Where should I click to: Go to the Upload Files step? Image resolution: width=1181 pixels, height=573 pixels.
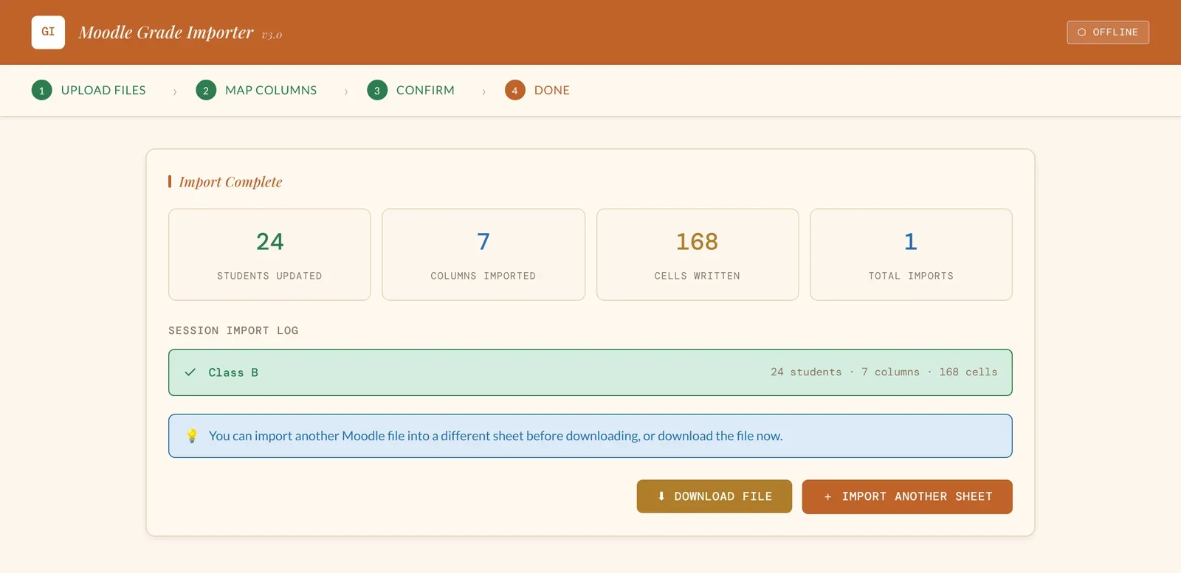click(x=103, y=90)
